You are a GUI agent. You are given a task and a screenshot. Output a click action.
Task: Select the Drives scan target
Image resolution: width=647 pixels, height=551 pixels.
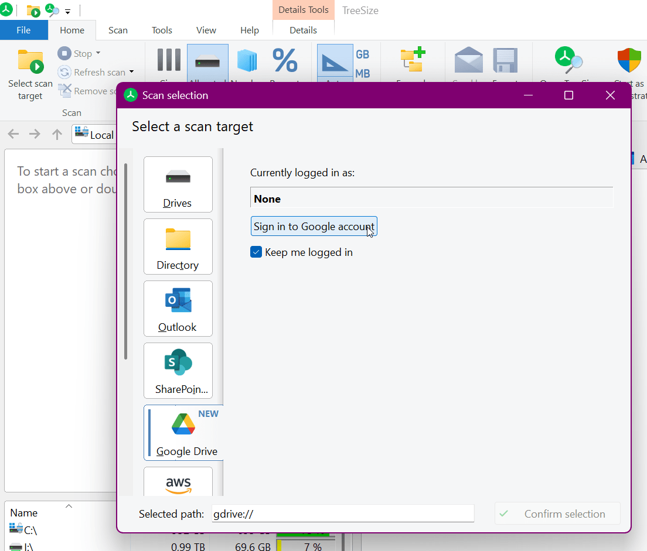click(x=178, y=184)
